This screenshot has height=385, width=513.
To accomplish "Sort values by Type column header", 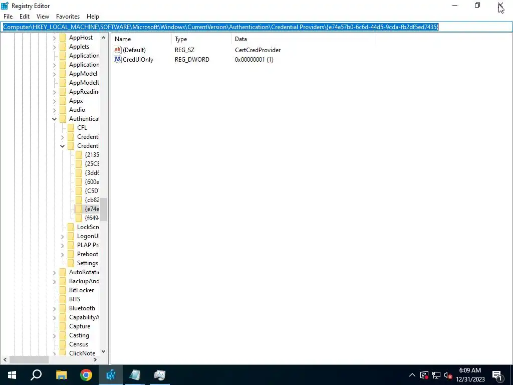I will click(201, 39).
